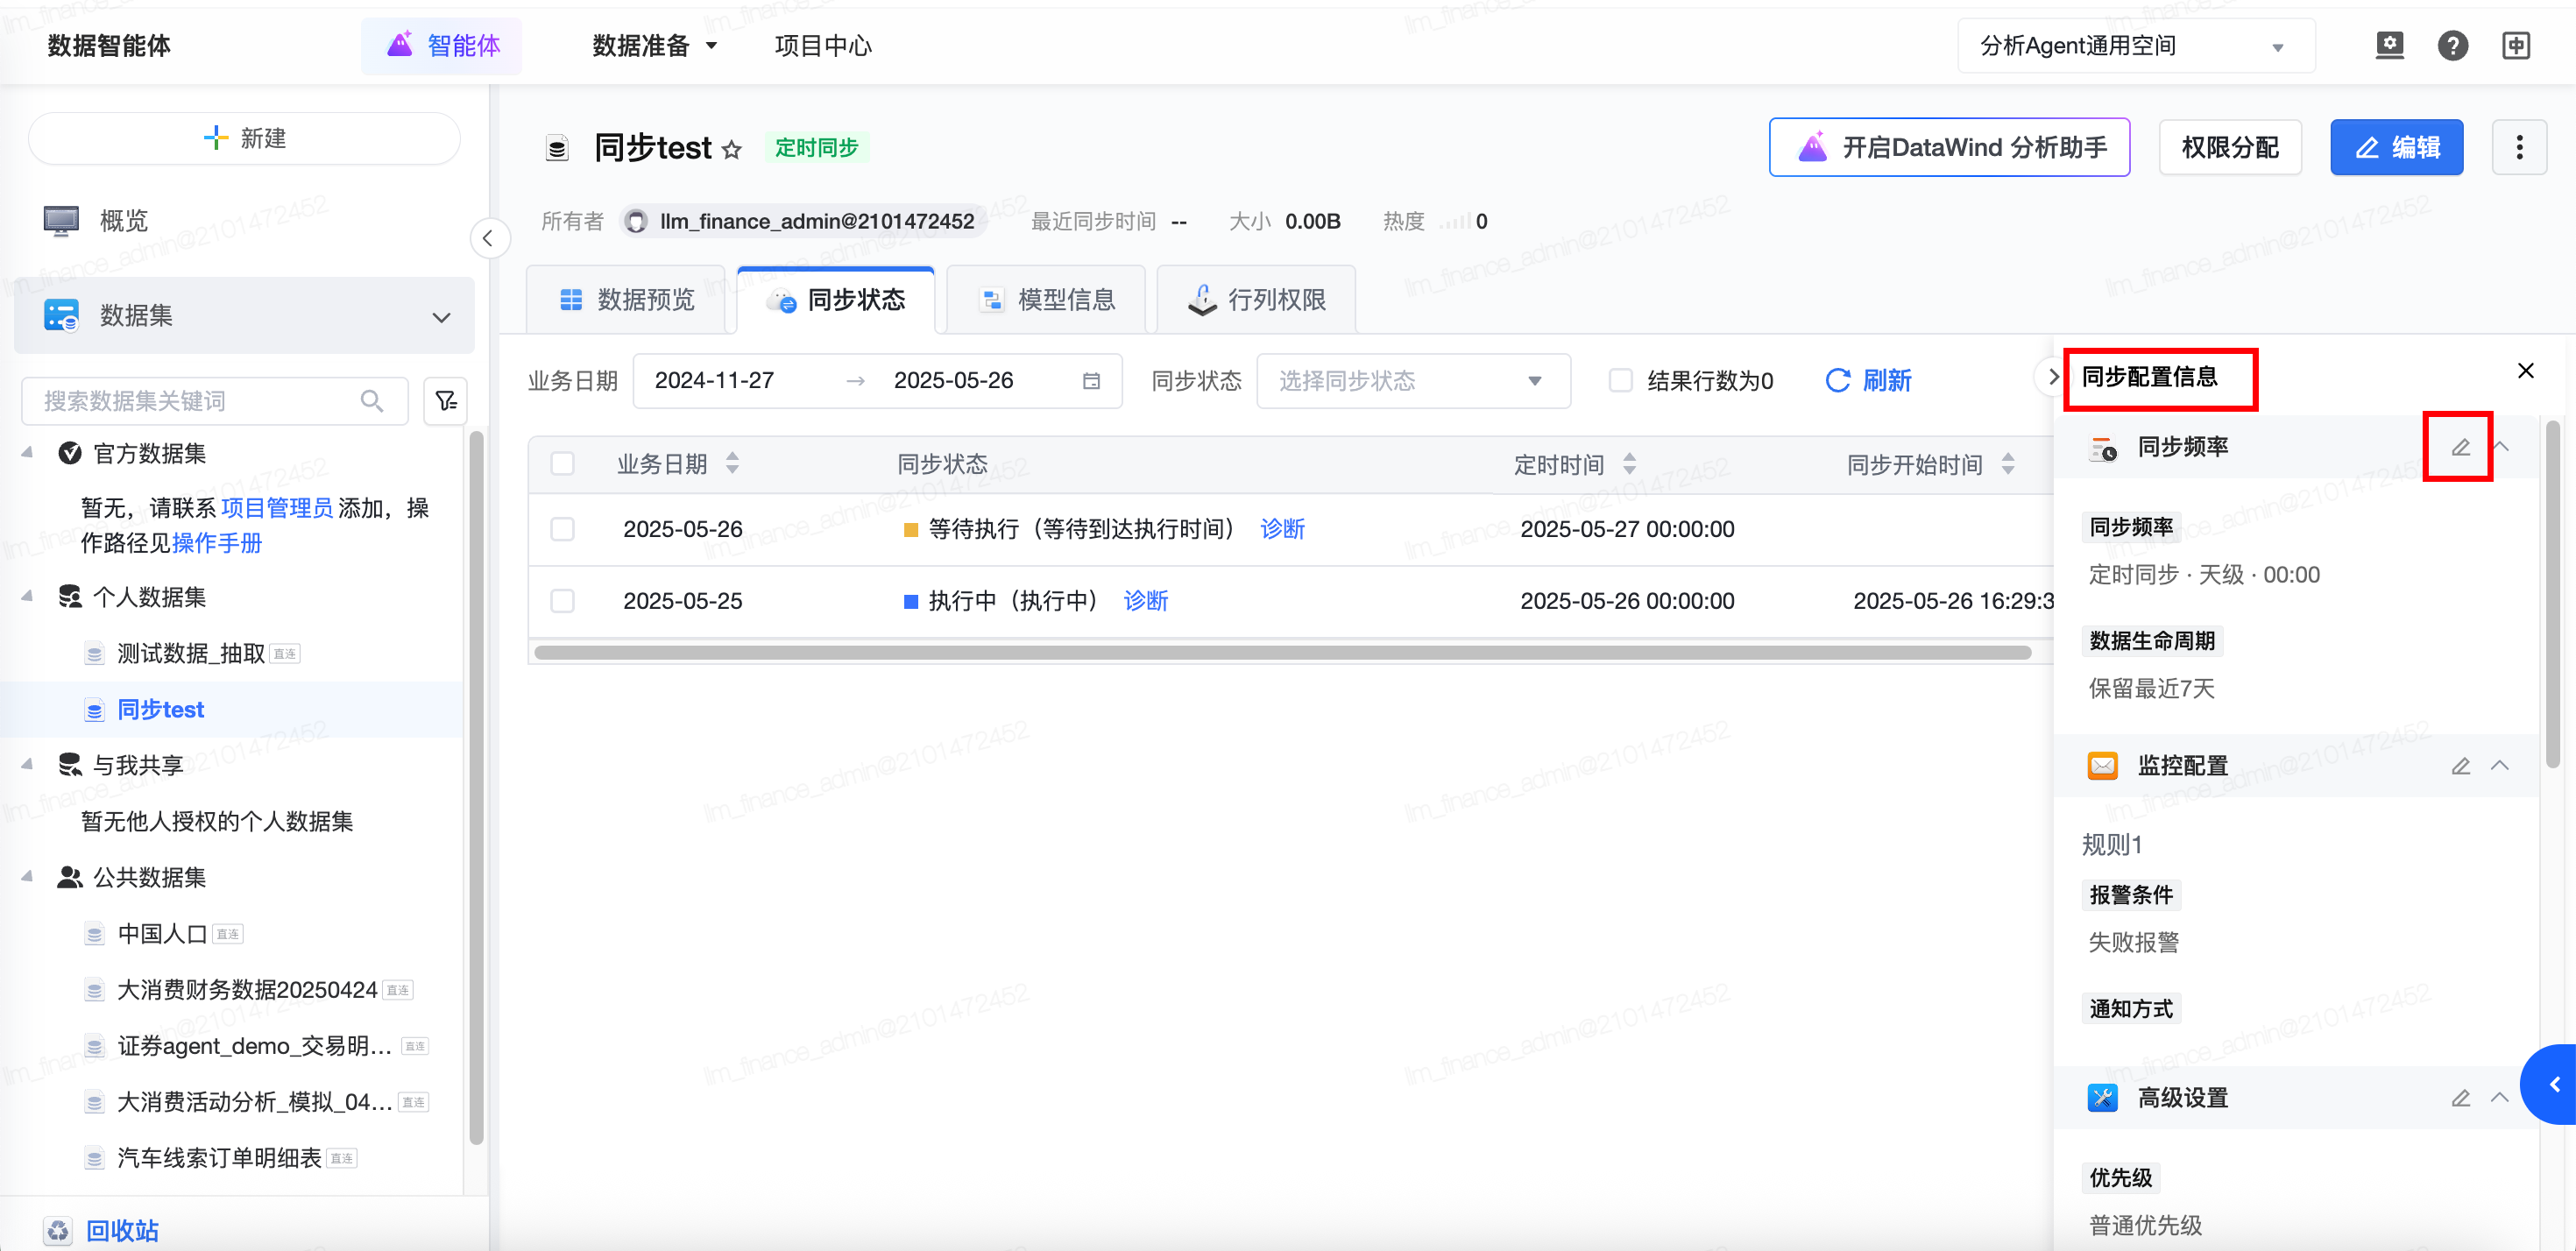Collapse the 与我共享 tree node

click(x=27, y=765)
